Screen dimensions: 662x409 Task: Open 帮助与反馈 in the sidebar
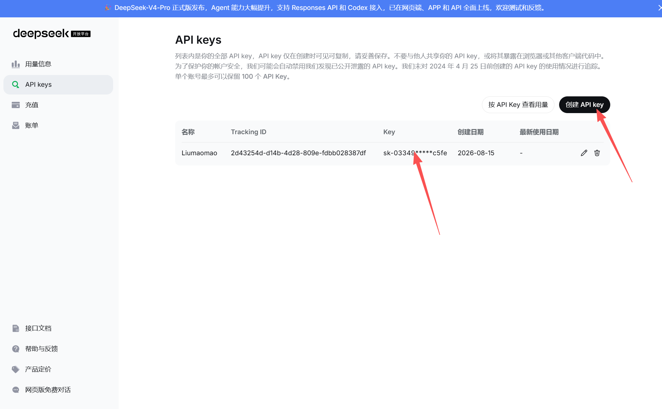click(x=58, y=349)
